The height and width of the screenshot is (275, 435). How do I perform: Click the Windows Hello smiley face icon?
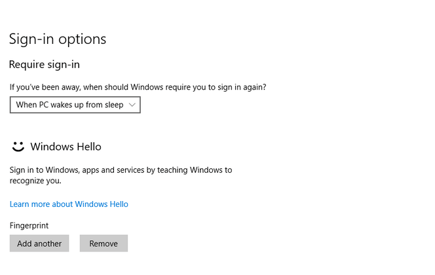point(18,147)
